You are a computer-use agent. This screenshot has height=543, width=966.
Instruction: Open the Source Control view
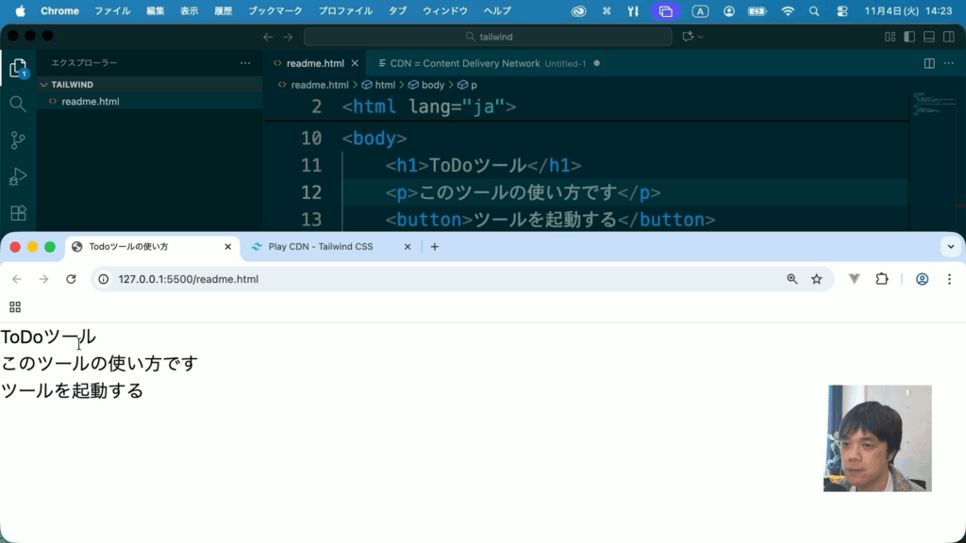[x=18, y=140]
